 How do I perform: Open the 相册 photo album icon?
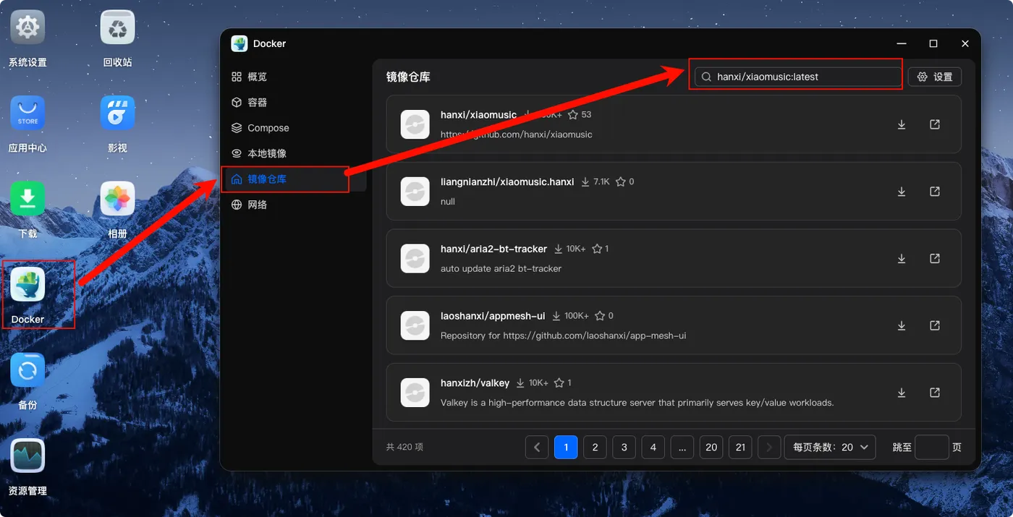coord(118,199)
